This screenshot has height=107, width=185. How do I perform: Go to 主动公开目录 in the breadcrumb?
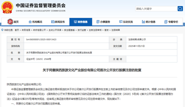click(x=55, y=30)
